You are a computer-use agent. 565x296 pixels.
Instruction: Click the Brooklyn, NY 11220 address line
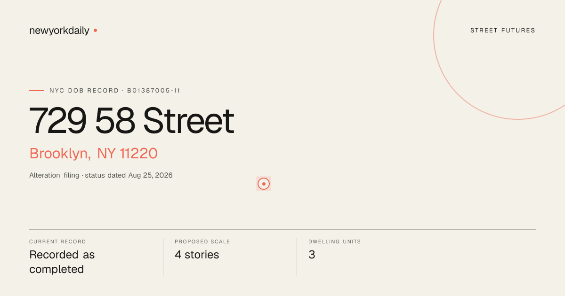coord(93,154)
